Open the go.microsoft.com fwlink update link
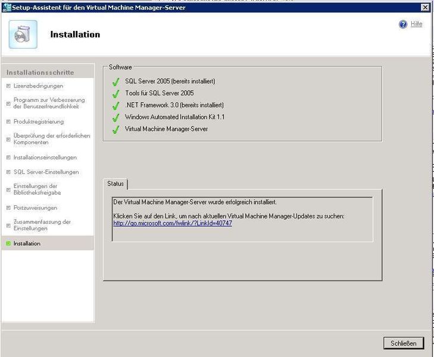434x357 pixels. pyautogui.click(x=173, y=223)
